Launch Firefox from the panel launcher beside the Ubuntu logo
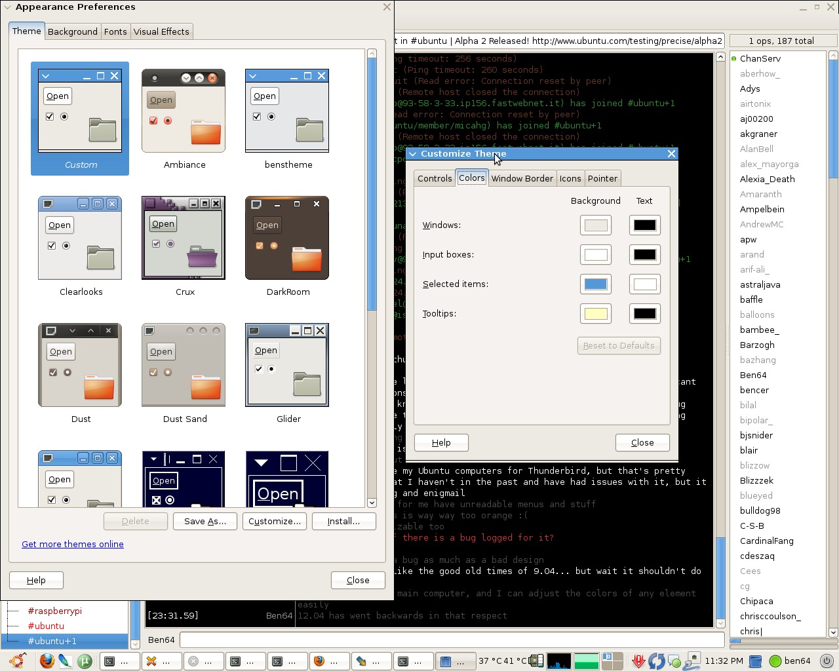 [47, 661]
